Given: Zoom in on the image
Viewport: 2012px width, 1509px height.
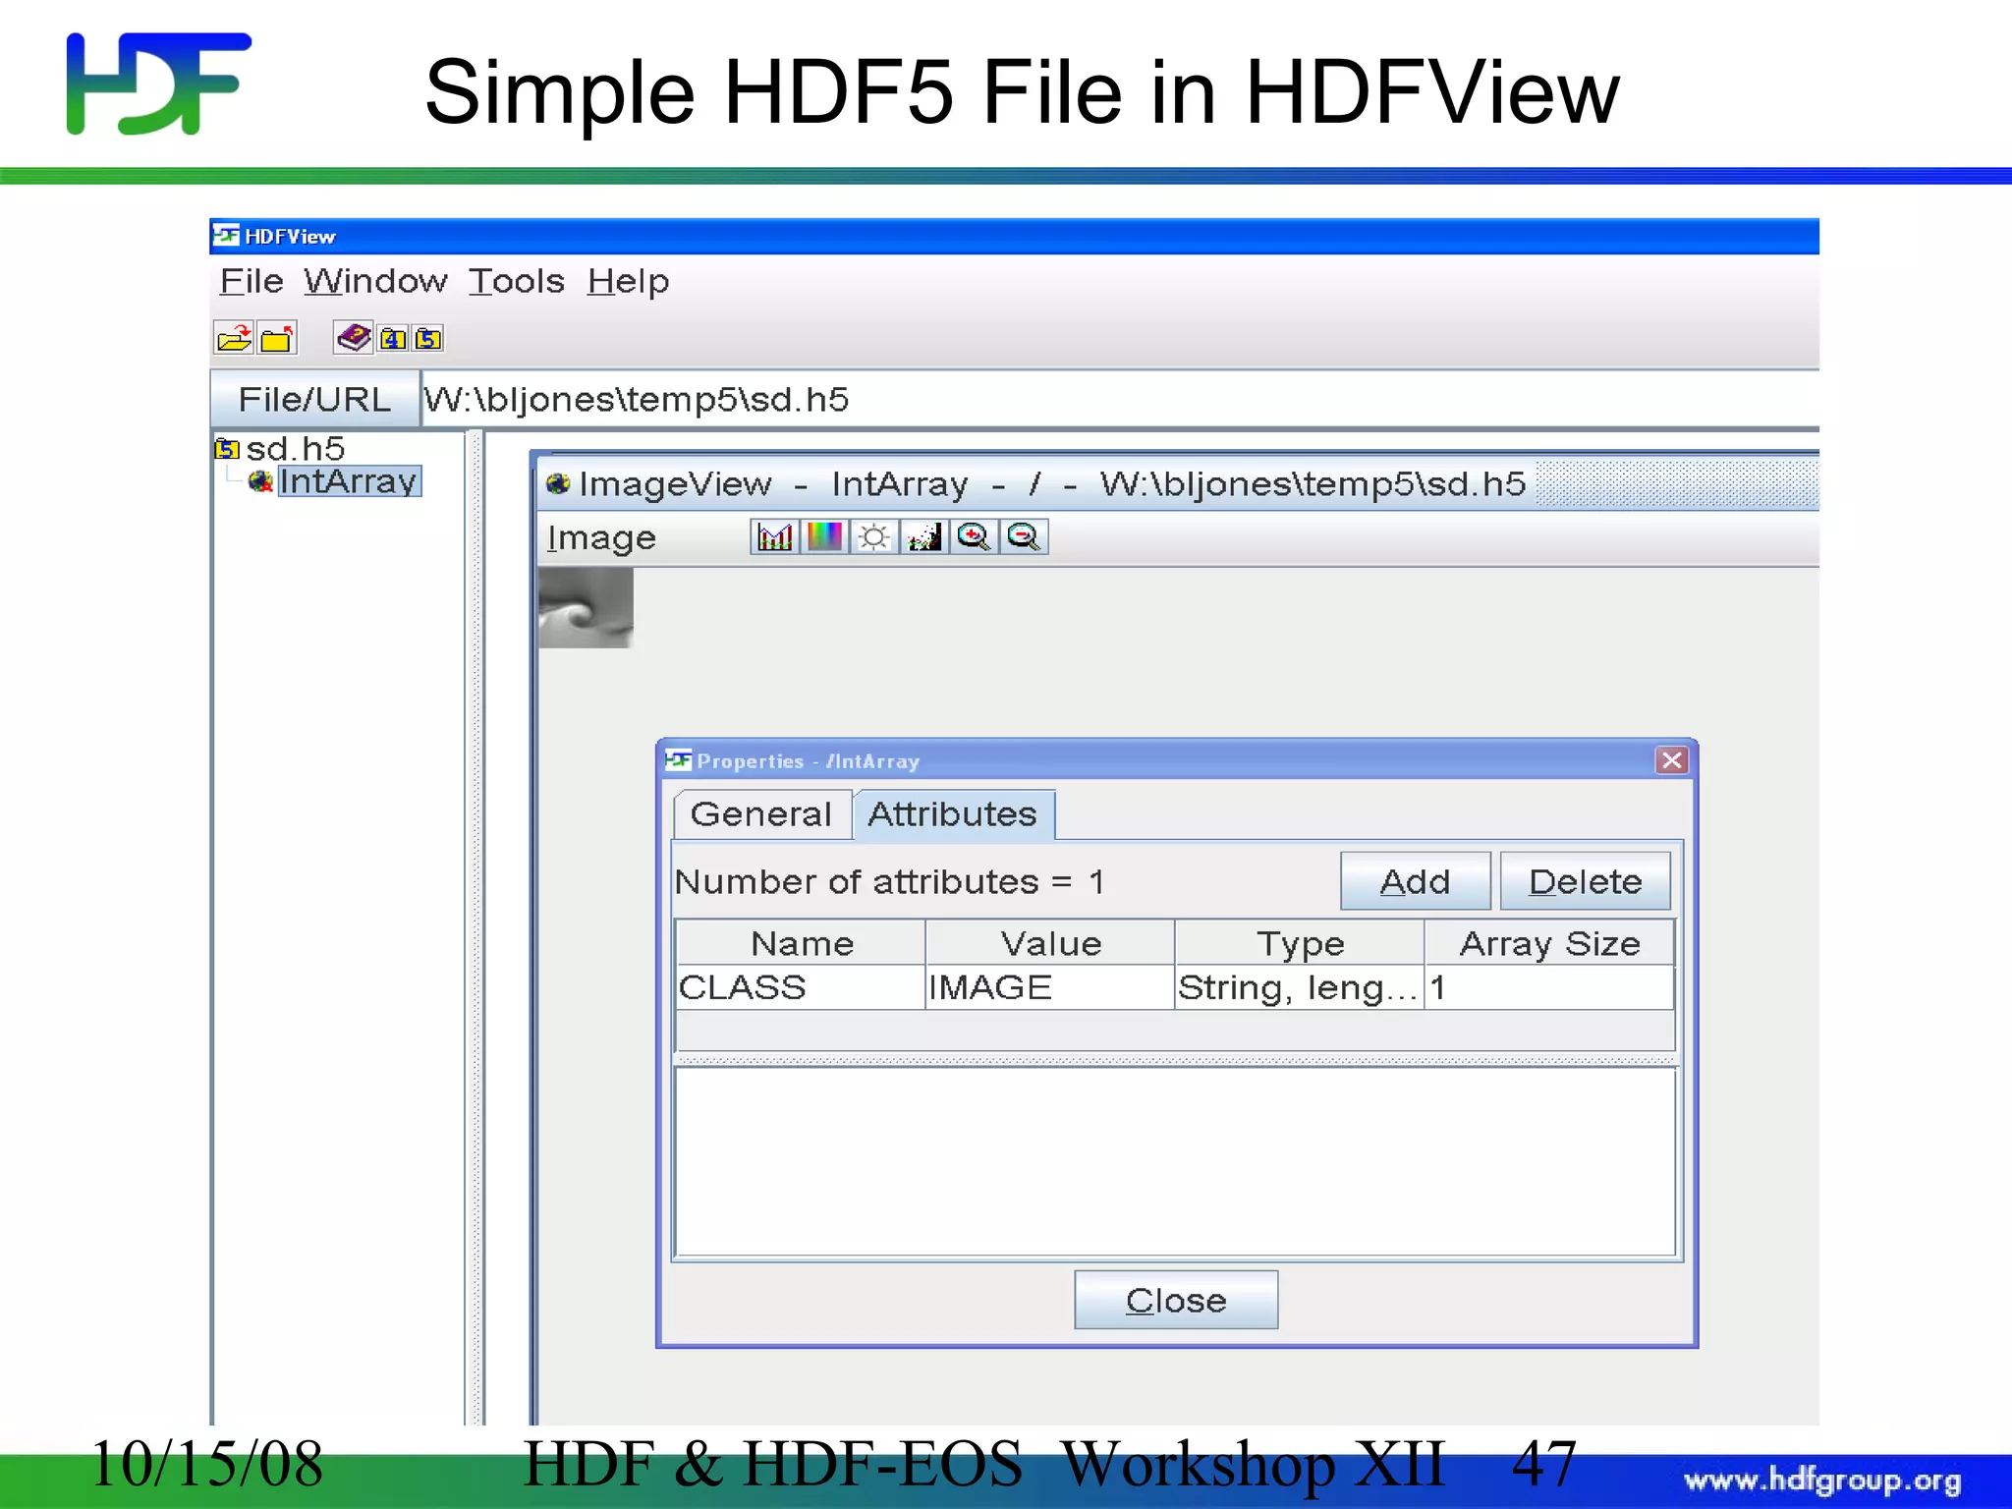Looking at the screenshot, I should pos(974,537).
